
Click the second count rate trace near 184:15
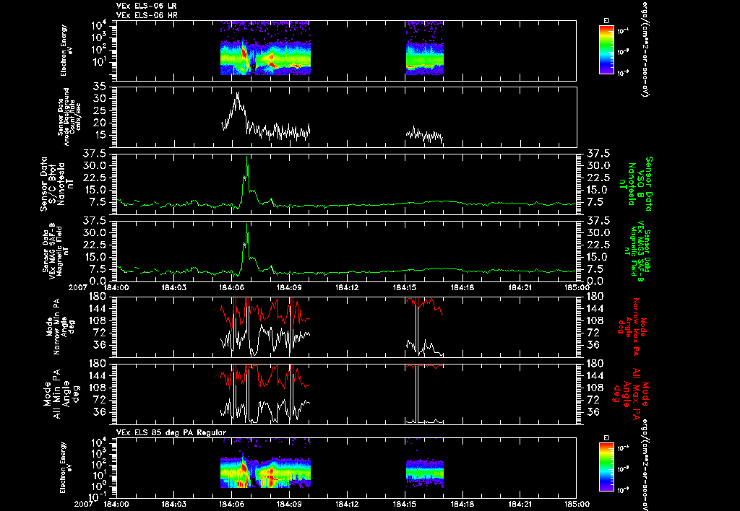(424, 134)
